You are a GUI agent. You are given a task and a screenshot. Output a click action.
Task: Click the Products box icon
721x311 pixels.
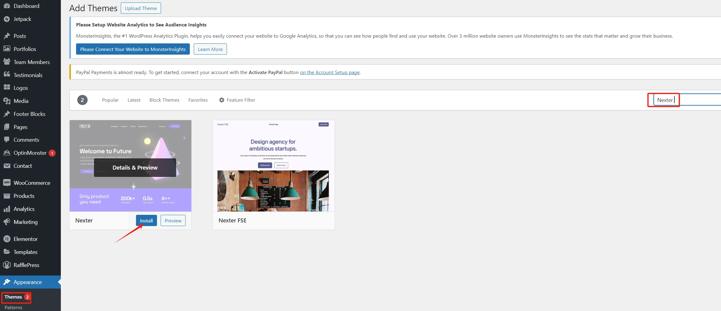[x=7, y=196]
